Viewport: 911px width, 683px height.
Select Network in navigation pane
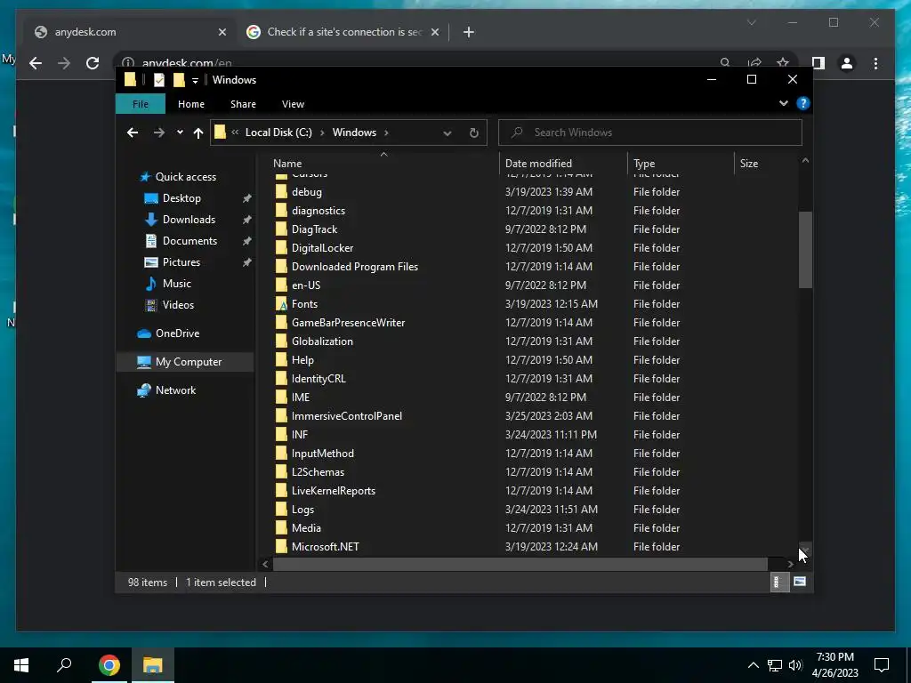175,390
